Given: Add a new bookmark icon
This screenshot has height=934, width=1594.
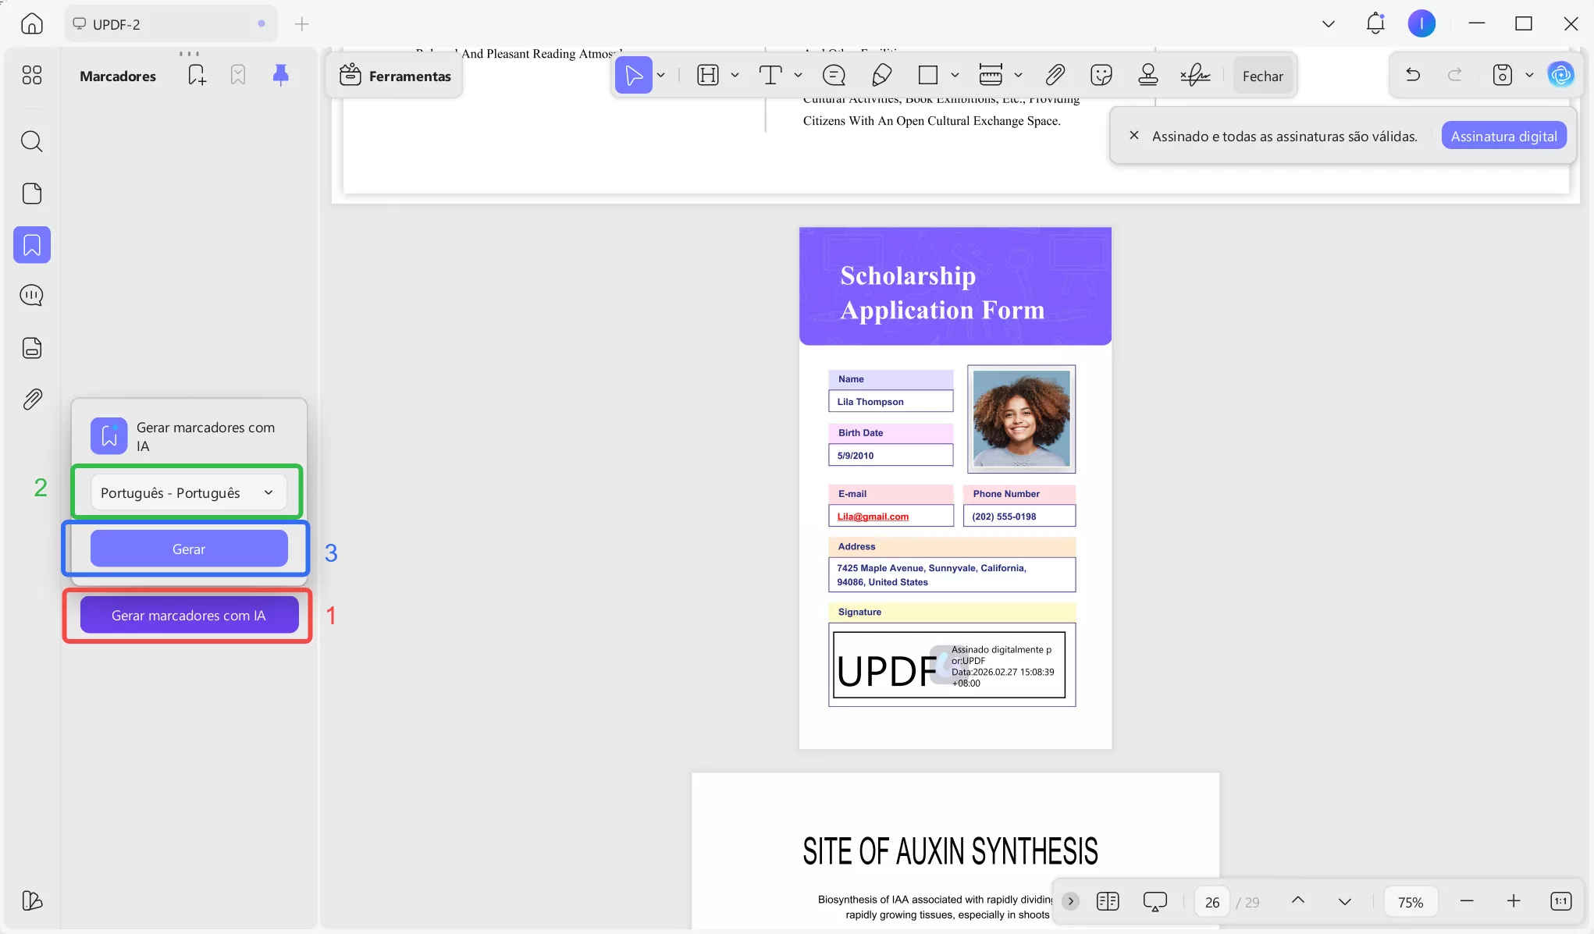Looking at the screenshot, I should [197, 75].
